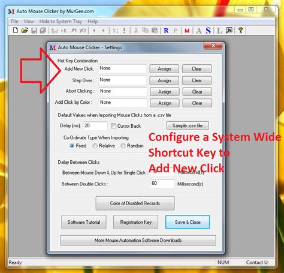Enable the Cursor Back checkbox
The height and width of the screenshot is (273, 284).
[113, 126]
